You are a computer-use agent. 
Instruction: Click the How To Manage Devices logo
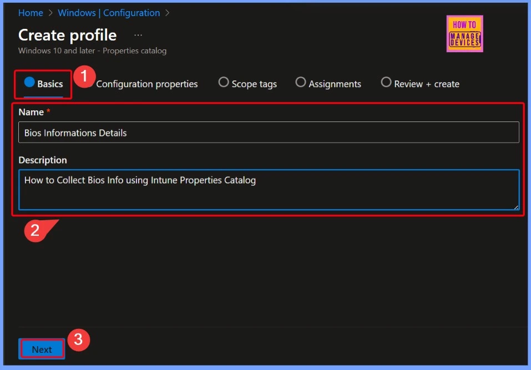click(x=464, y=33)
